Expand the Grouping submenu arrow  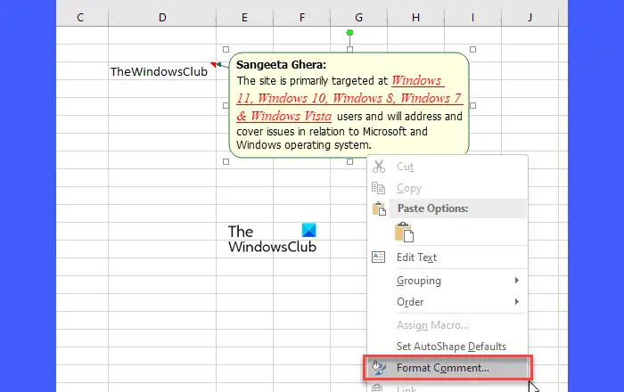[516, 281]
